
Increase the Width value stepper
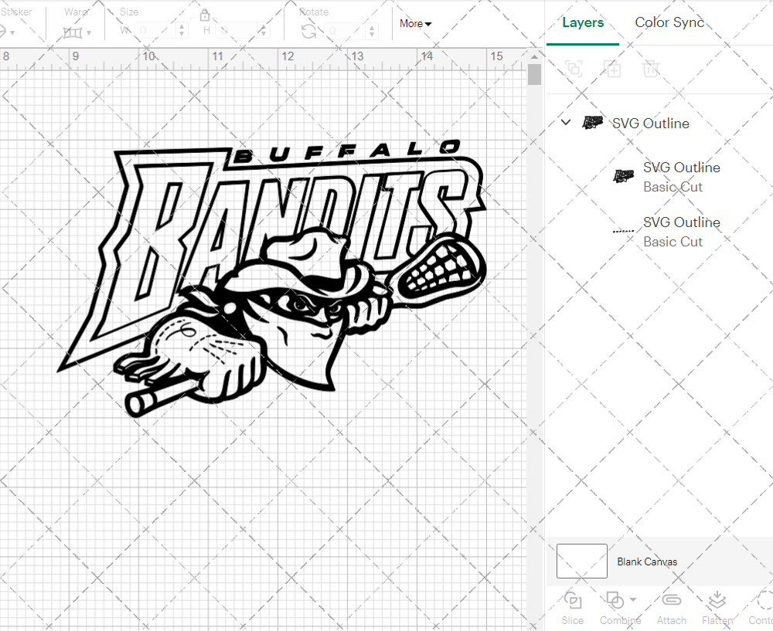(x=181, y=25)
